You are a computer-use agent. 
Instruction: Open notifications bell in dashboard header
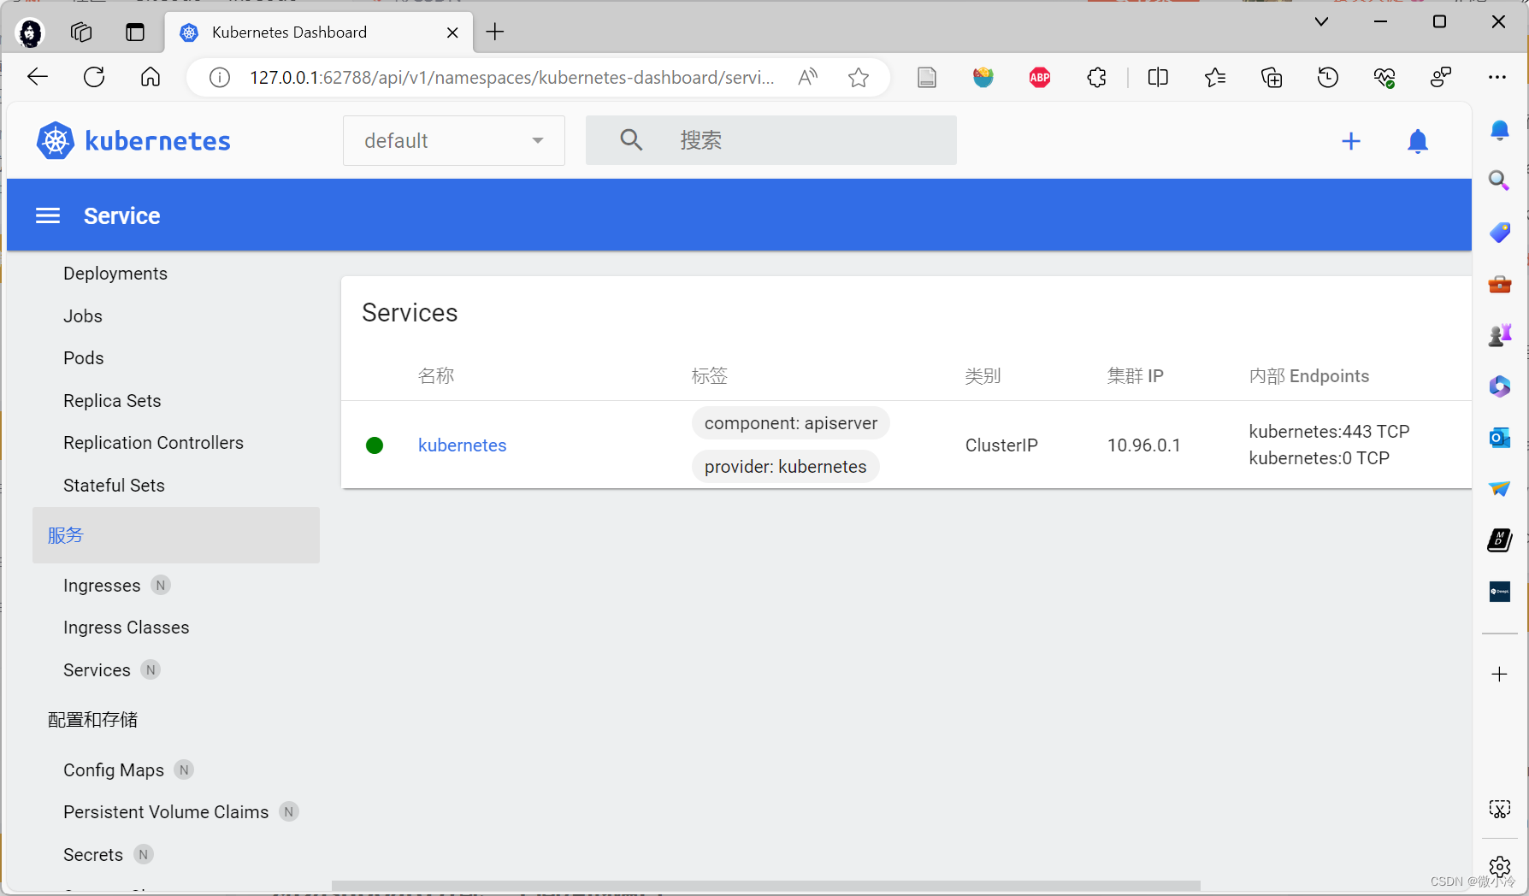coord(1418,141)
